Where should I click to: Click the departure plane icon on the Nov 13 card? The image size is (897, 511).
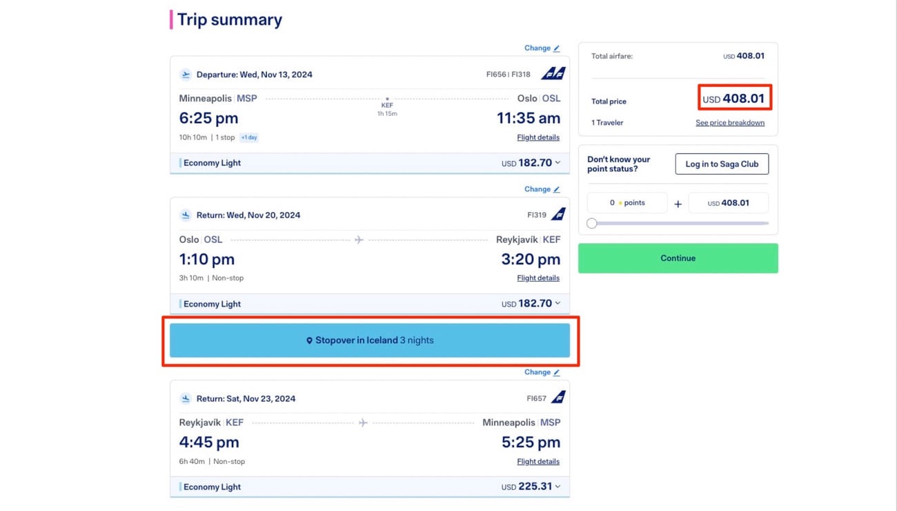[x=186, y=73]
